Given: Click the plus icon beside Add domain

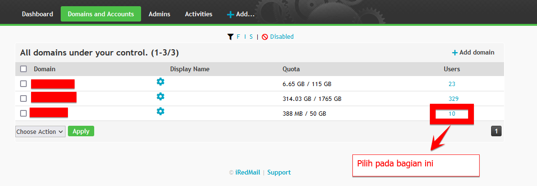Looking at the screenshot, I should (455, 53).
